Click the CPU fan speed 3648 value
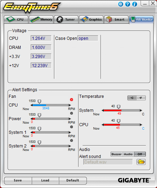 (x=46, y=108)
